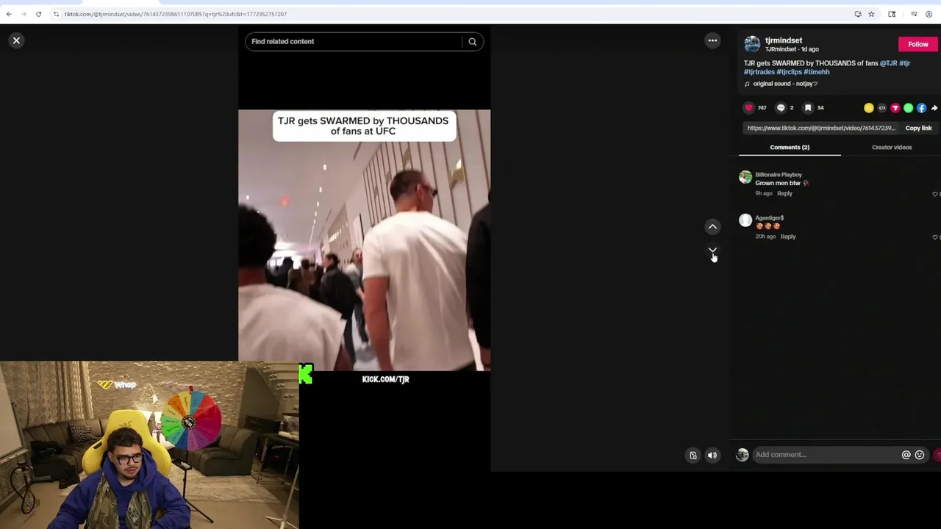Go to previous video with up chevron
Viewport: 941px width, 529px height.
[712, 226]
